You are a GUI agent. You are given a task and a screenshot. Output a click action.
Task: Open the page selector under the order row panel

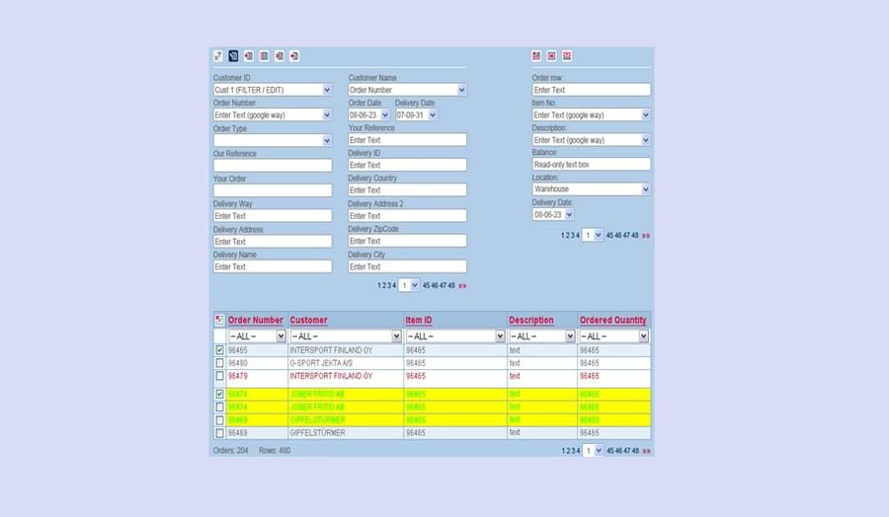tap(593, 235)
